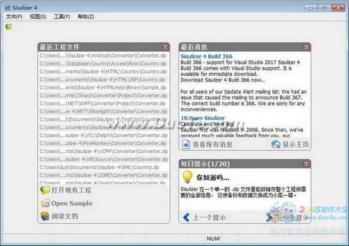Open recent file FireMonkey\Converter\Converter.slp
Image resolution: width=349 pixels, height=246 pixels.
click(x=103, y=144)
